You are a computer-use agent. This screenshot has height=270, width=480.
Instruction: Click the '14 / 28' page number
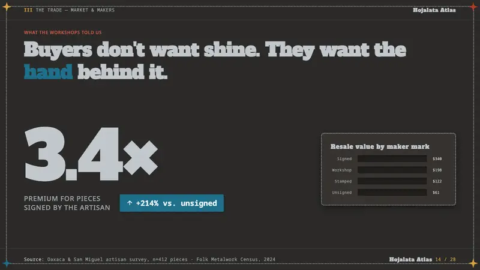[445, 260]
